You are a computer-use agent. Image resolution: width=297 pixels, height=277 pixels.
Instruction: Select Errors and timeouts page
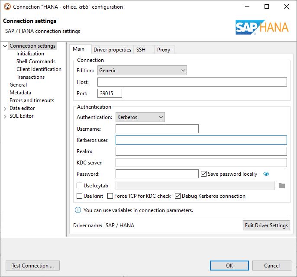pyautogui.click(x=32, y=100)
